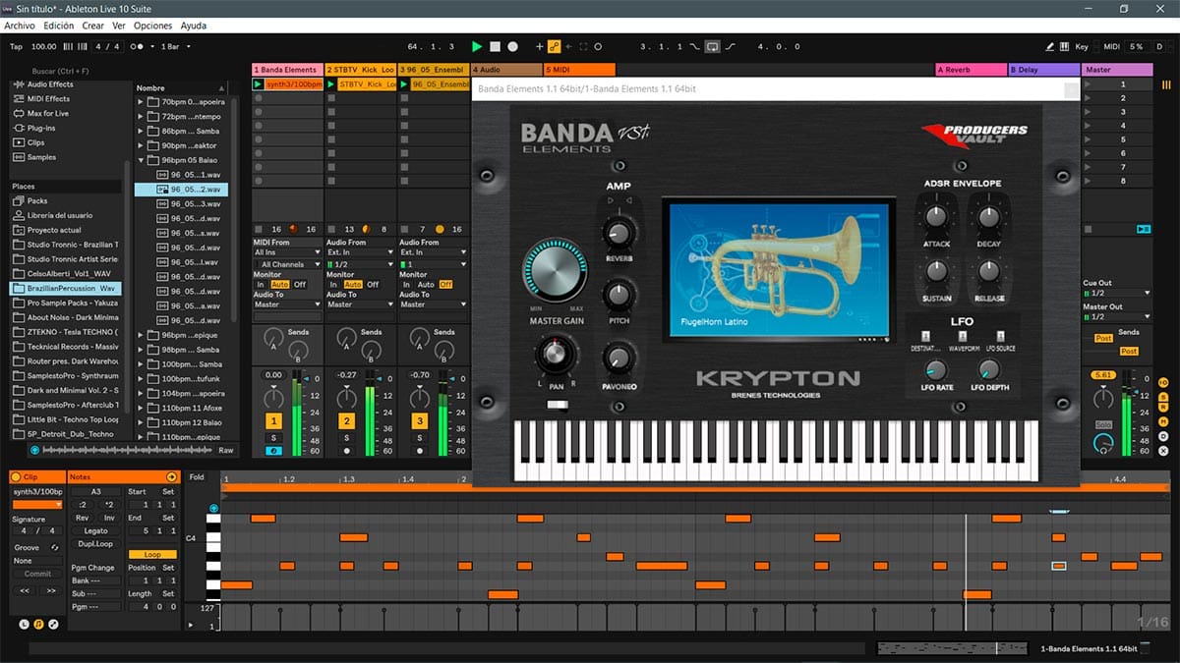Toggle the Key map mode switch
Image resolution: width=1180 pixels, height=663 pixels.
[x=1082, y=46]
